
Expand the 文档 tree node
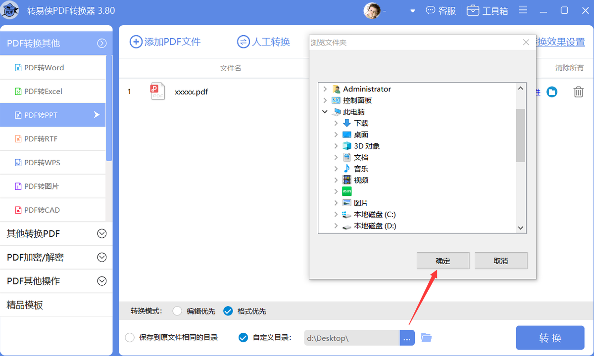pos(336,157)
